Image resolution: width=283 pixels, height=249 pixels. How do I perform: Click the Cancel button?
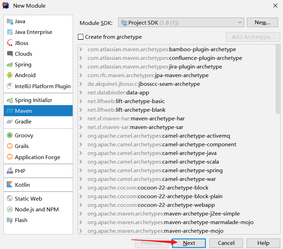(226, 243)
